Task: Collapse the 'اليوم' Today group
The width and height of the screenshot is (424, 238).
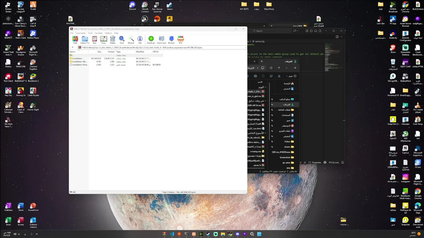Action: point(266,87)
